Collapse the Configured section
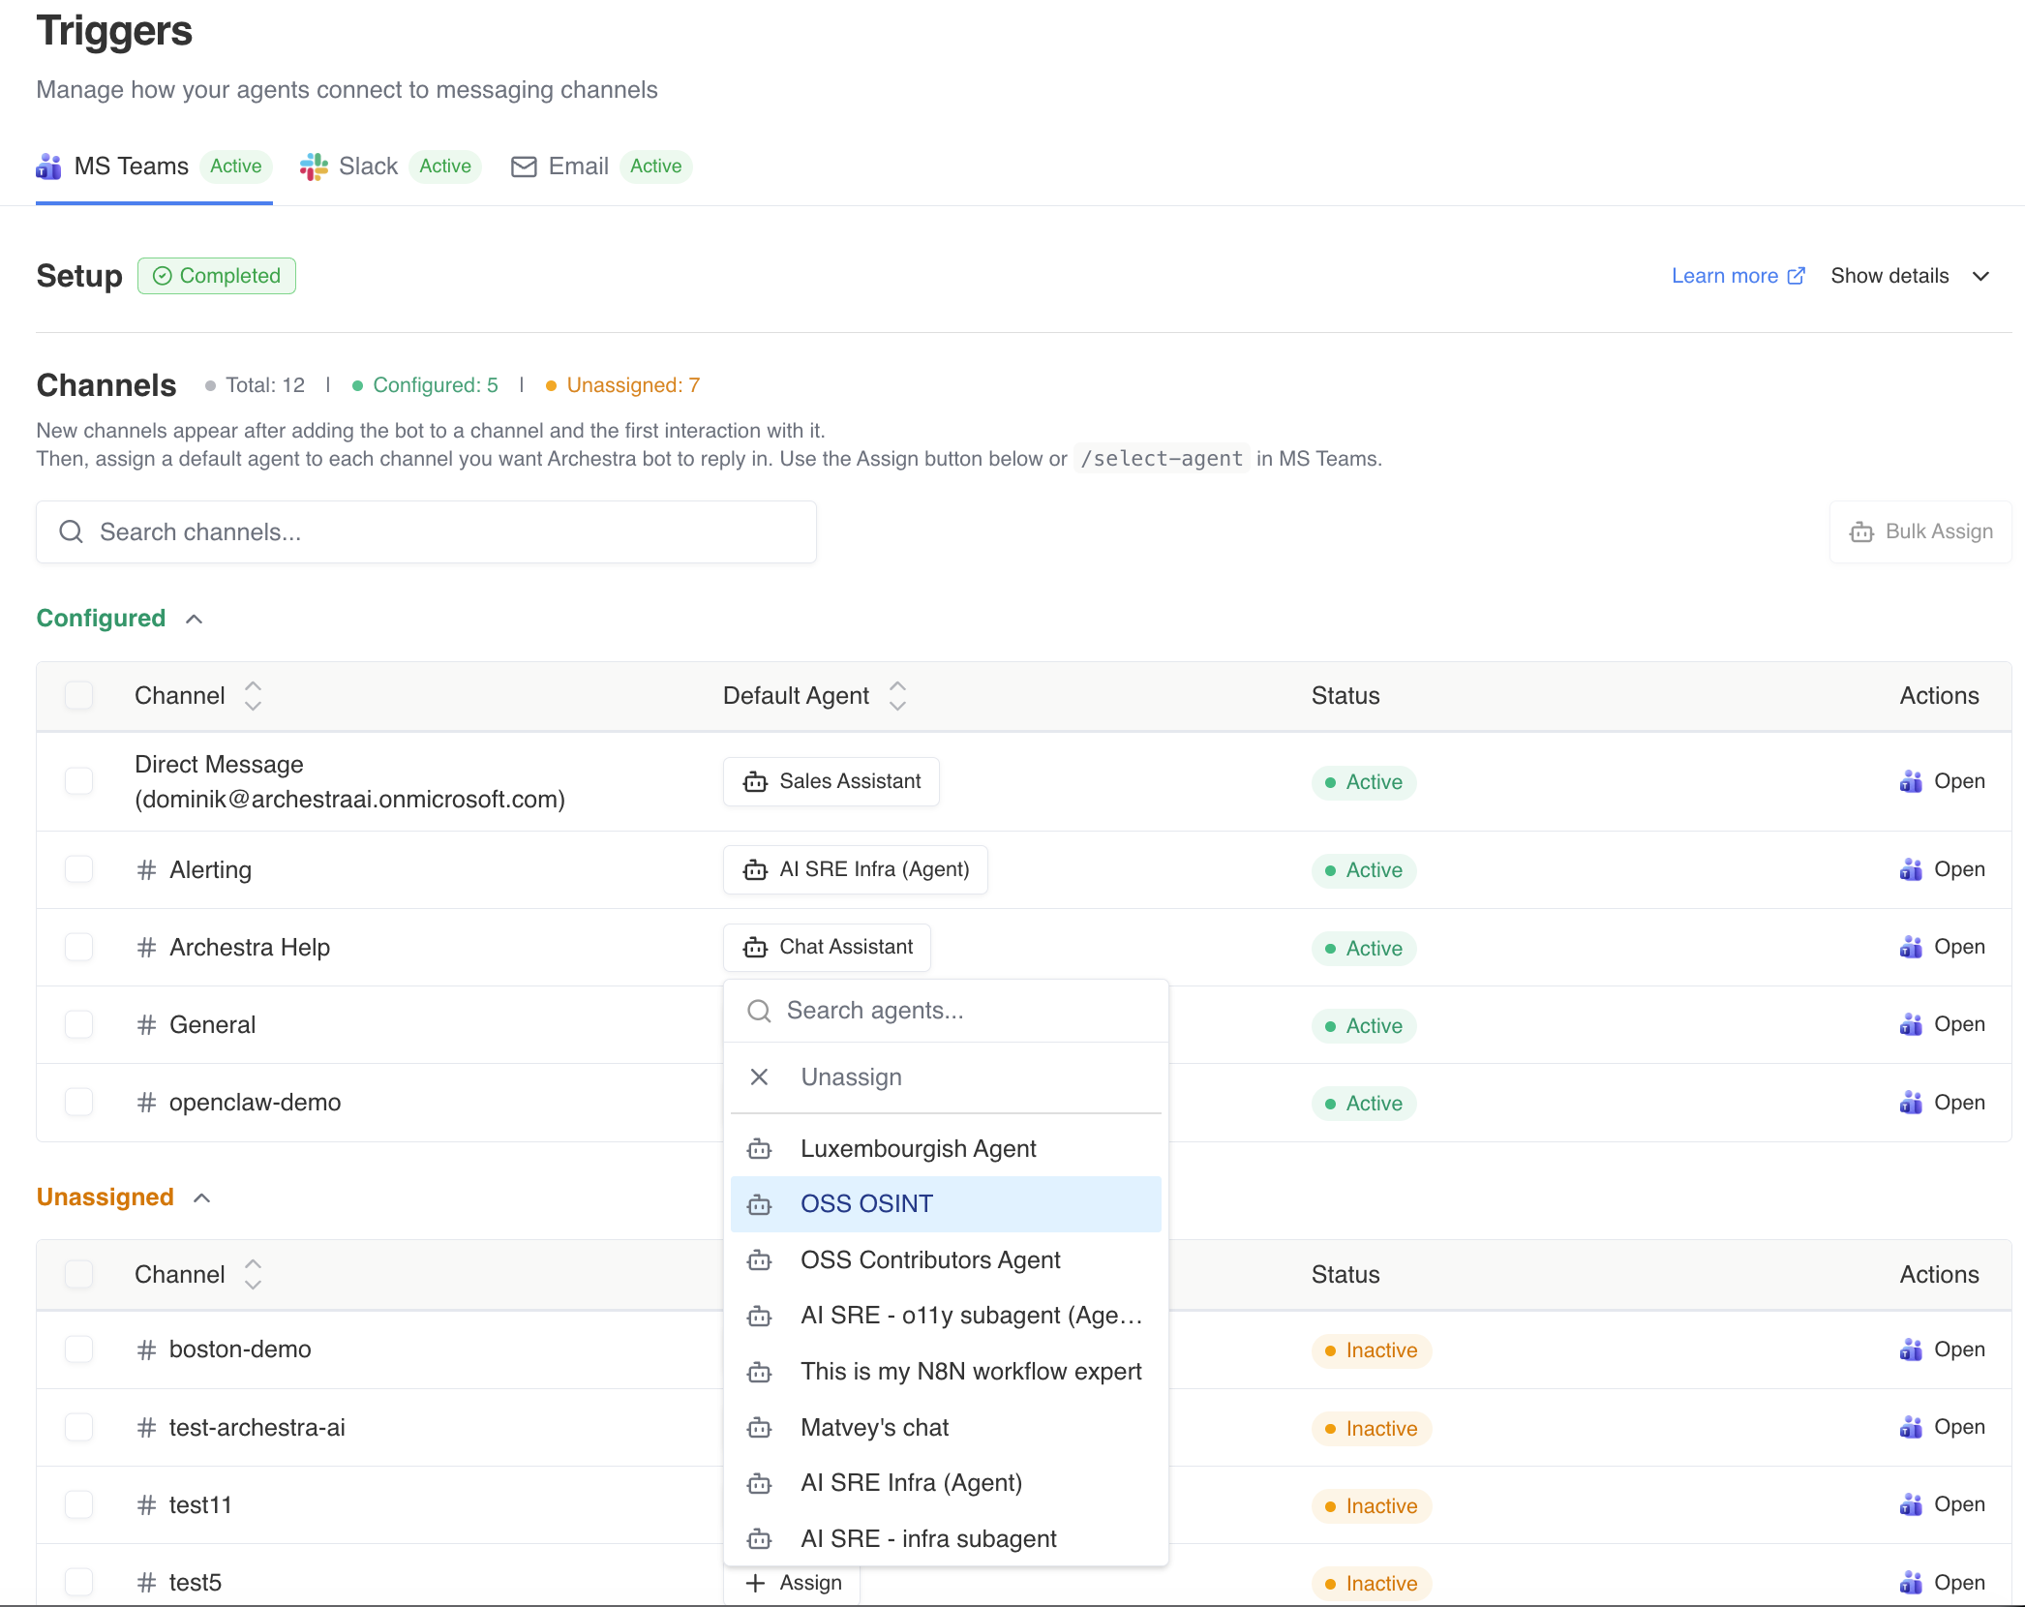2025x1607 pixels. pos(195,619)
